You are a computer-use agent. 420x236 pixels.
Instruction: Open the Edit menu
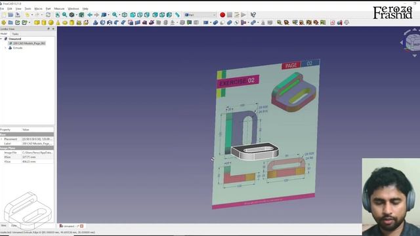[x=10, y=9]
